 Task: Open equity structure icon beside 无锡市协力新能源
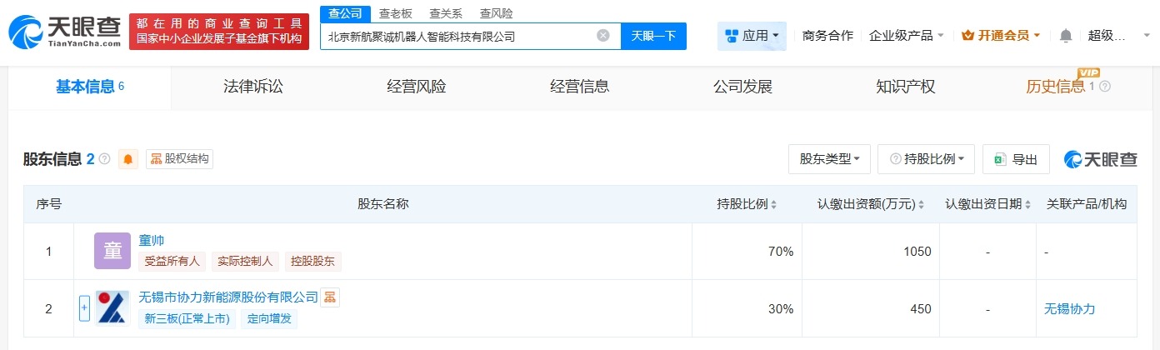(330, 297)
